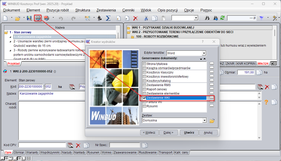Undo the last action
The height and width of the screenshot is (161, 281).
point(61,18)
